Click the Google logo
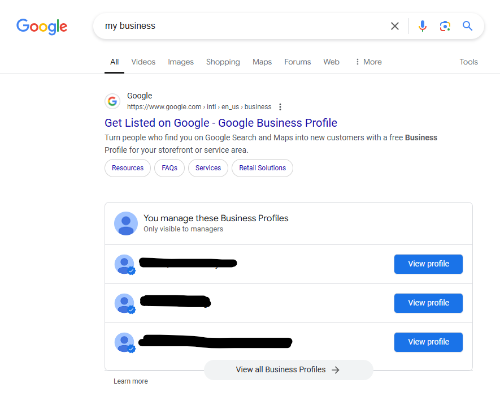Viewport: 500px width, 400px height. (42, 26)
